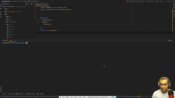Click the gutter icon next to imports
Image resolution: width=175 pixels, height=98 pixels.
pyautogui.click(x=39, y=22)
